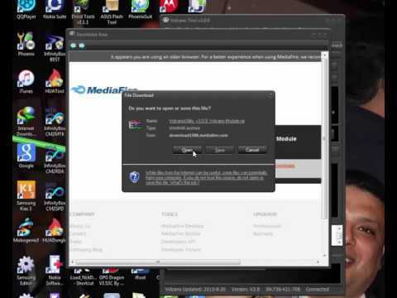Launch the HUATool desktop shortcut
This screenshot has height=298, width=397.
click(55, 81)
